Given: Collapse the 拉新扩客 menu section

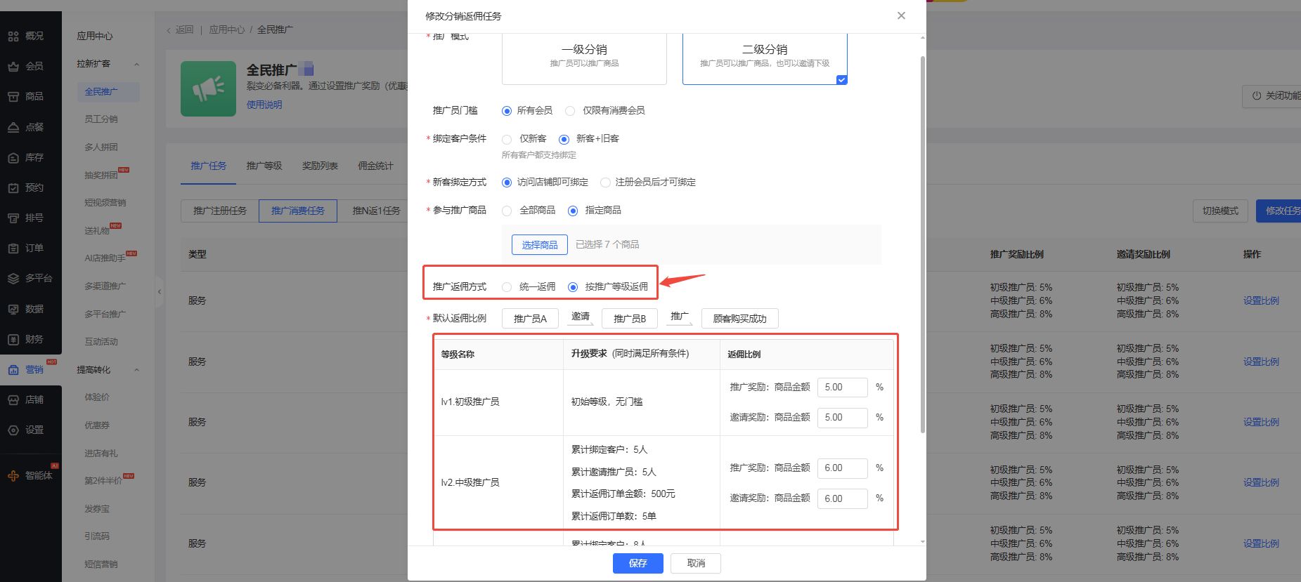Looking at the screenshot, I should (x=136, y=65).
